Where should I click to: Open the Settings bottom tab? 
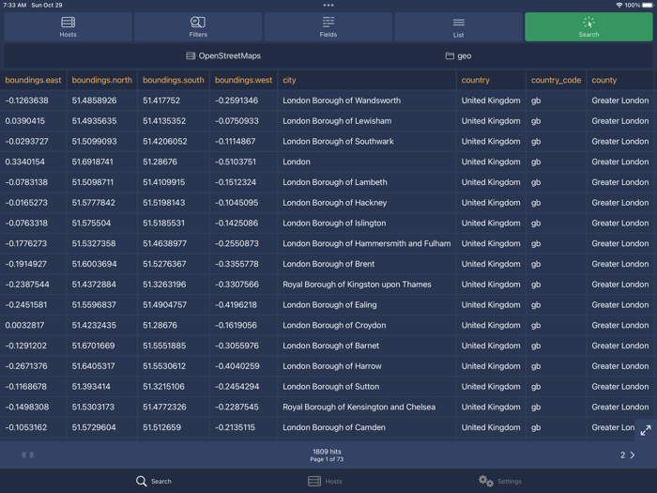(500, 481)
